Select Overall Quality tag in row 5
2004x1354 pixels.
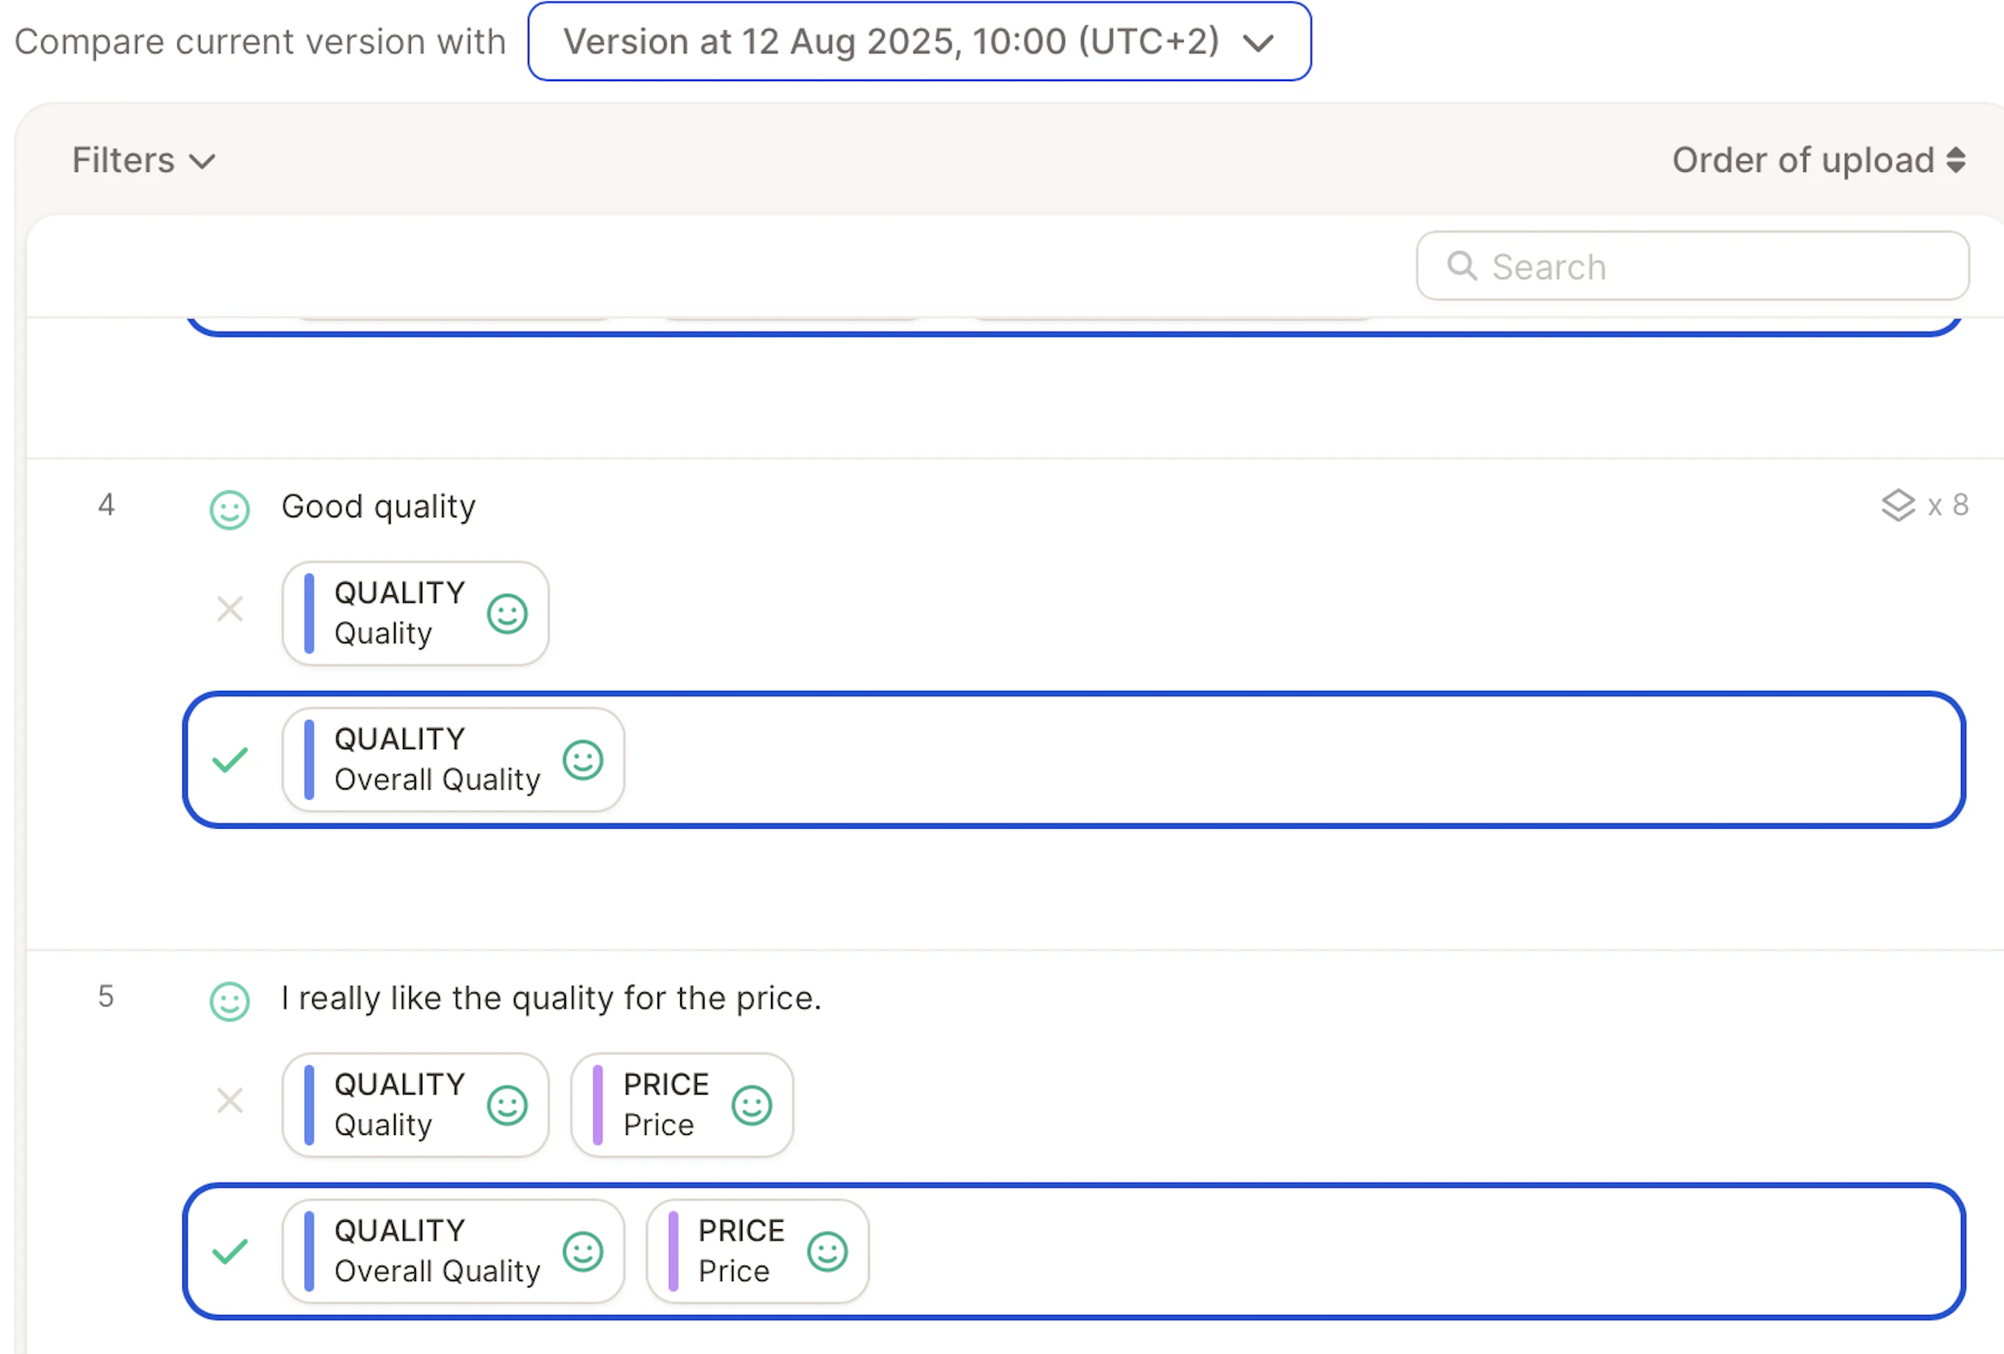pyautogui.click(x=452, y=1251)
